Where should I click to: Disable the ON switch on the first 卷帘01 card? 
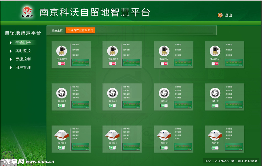61,148
